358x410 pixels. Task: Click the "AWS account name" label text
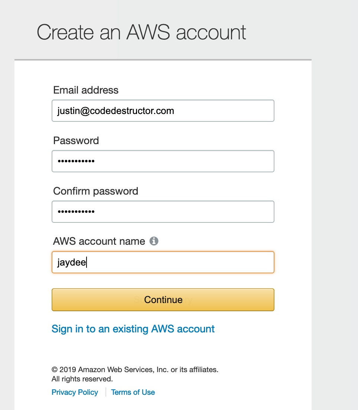point(99,241)
